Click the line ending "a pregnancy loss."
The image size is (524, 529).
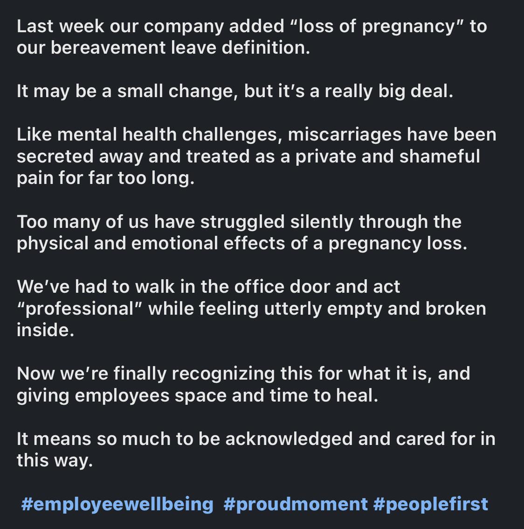242,243
